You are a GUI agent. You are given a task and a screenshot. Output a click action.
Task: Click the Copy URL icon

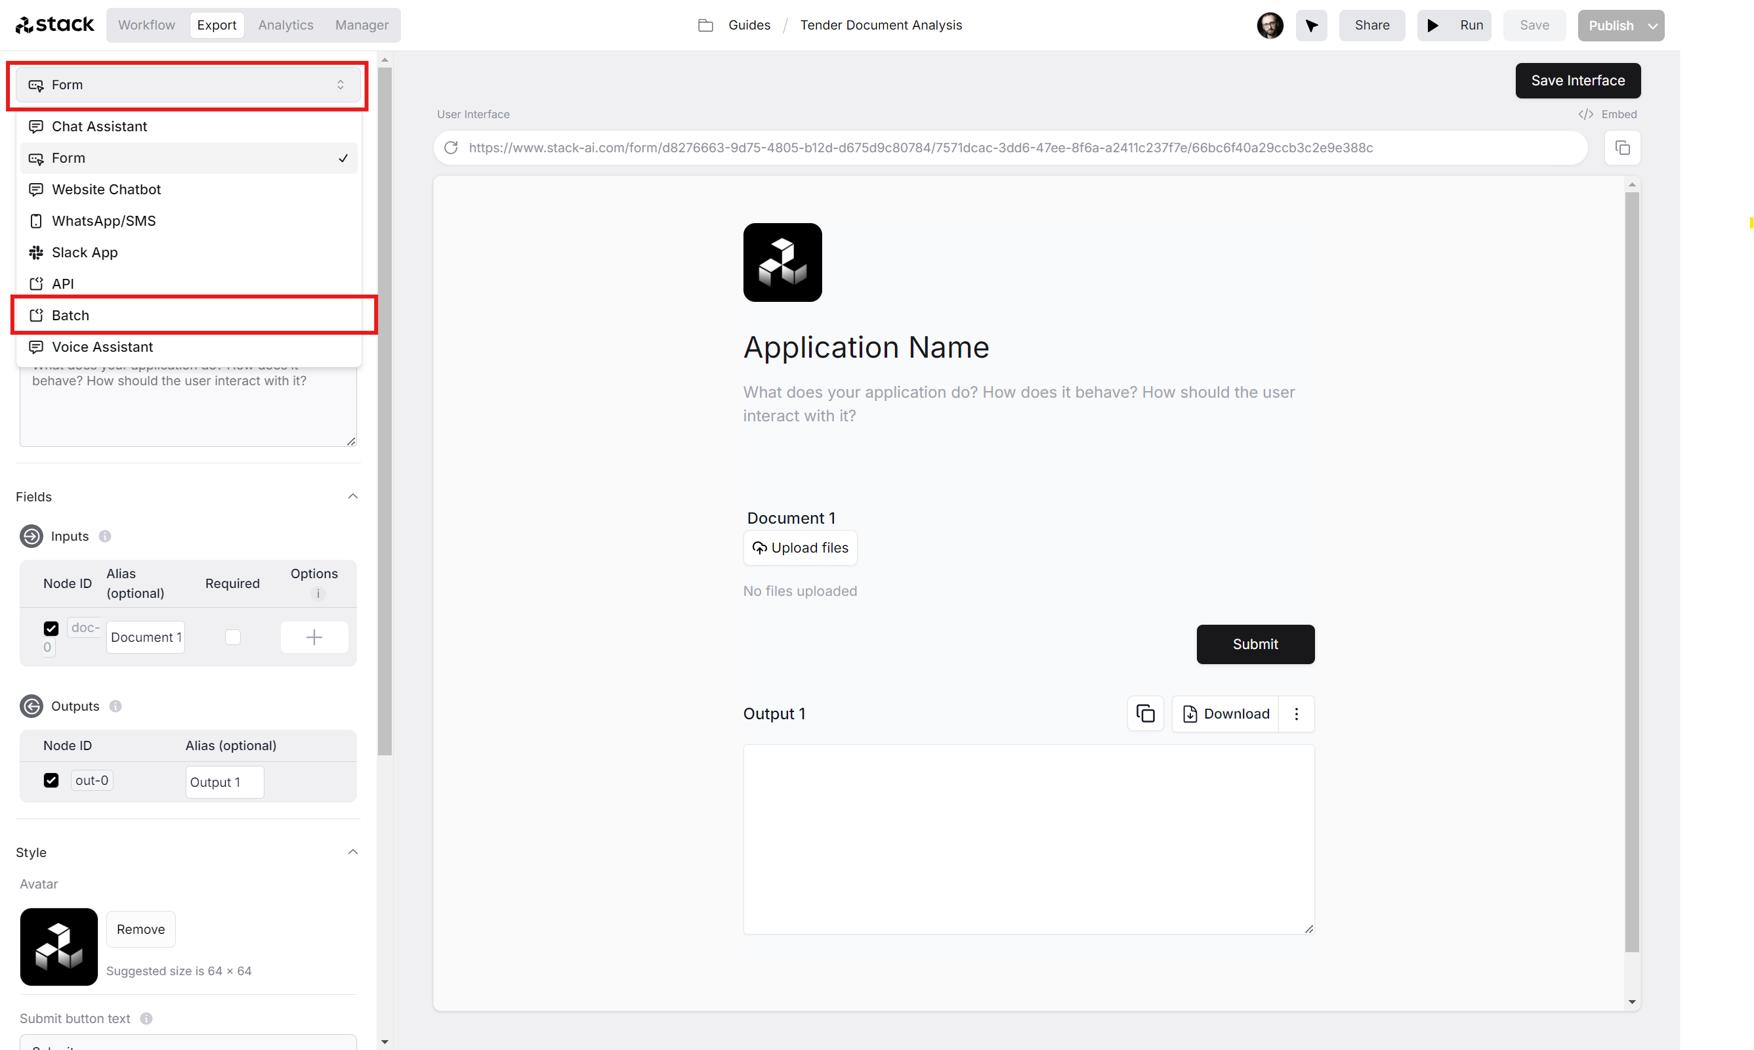1623,148
